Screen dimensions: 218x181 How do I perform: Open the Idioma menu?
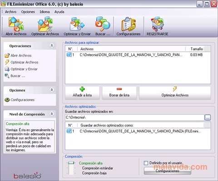coord(45,12)
